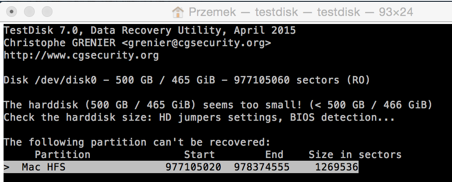This screenshot has height=182, width=452.
Task: Click the 'End' column header
Action: 274,154
